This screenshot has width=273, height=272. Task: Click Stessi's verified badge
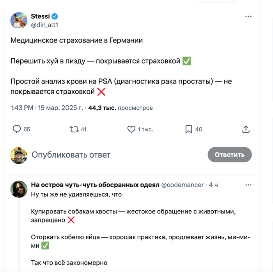(x=55, y=16)
